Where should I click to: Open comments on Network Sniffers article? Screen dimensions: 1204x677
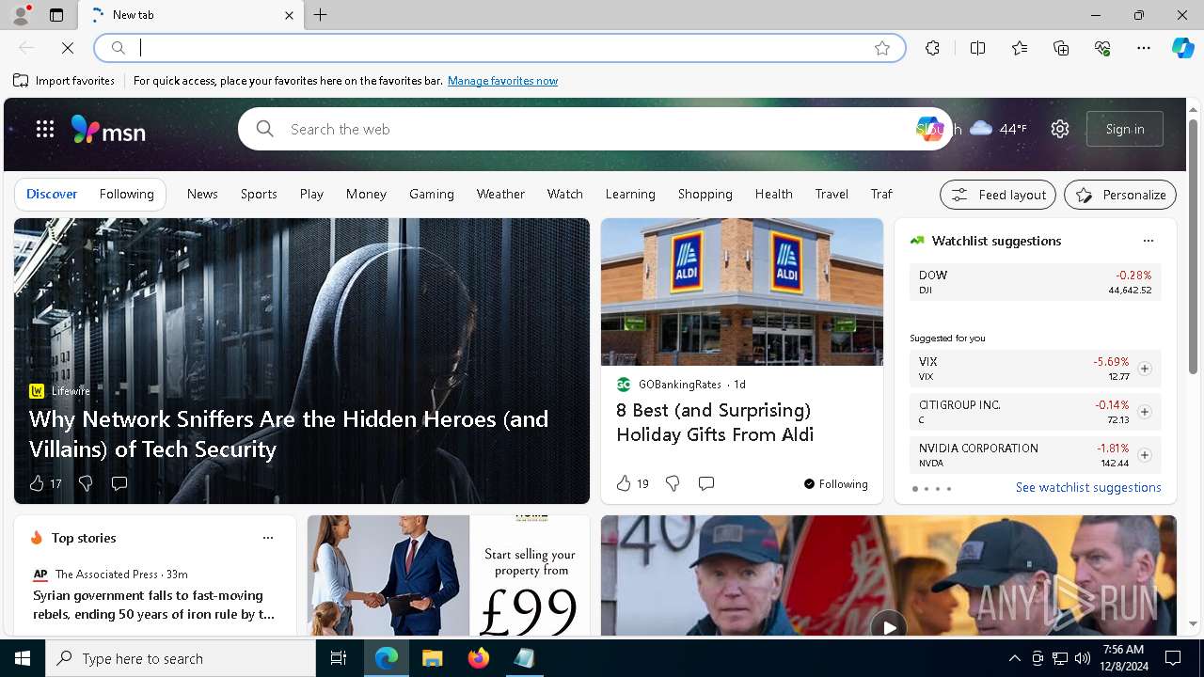point(119,483)
